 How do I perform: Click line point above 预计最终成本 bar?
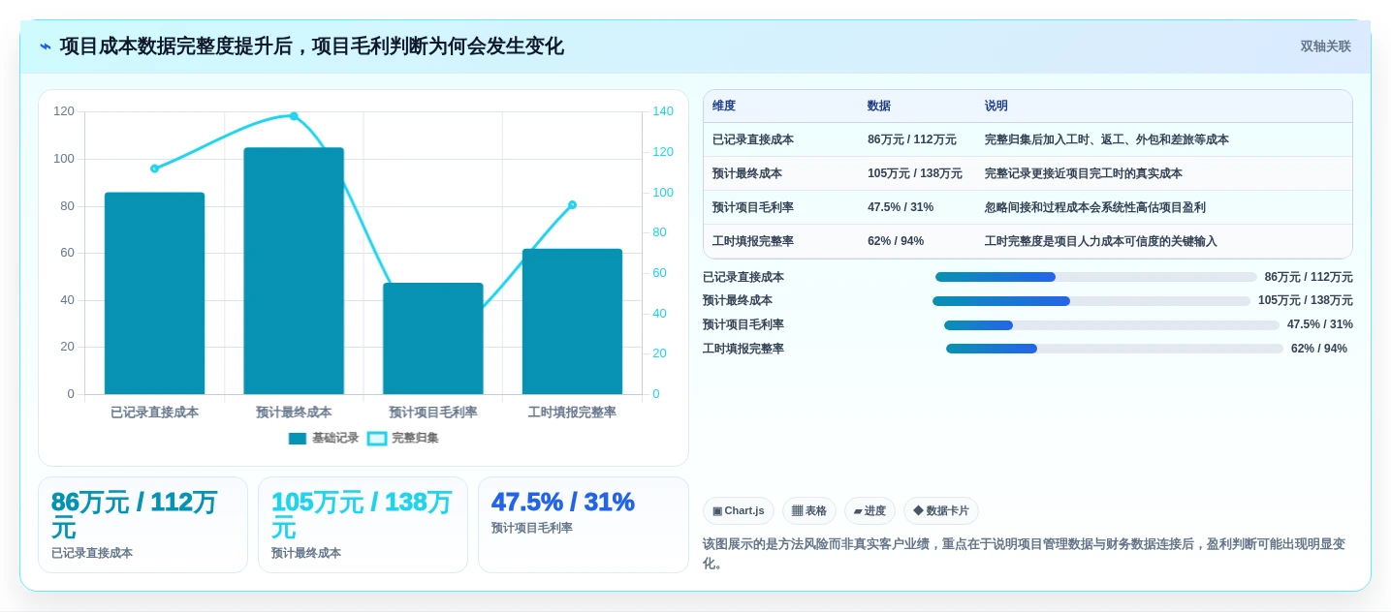click(x=294, y=116)
